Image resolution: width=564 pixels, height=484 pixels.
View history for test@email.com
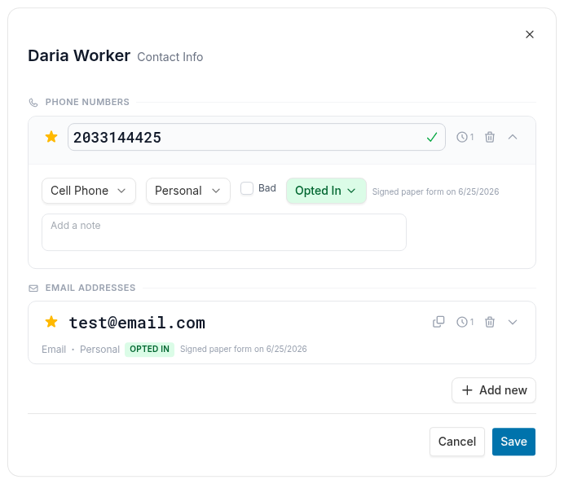(x=465, y=322)
